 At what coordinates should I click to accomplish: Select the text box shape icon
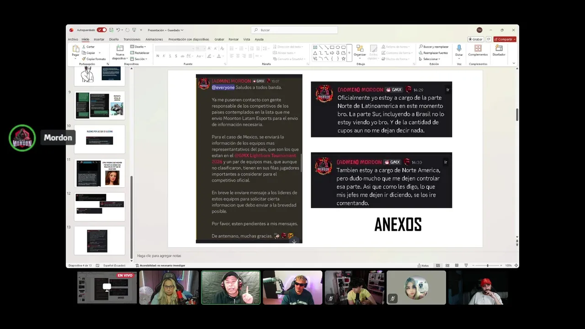pyautogui.click(x=315, y=47)
